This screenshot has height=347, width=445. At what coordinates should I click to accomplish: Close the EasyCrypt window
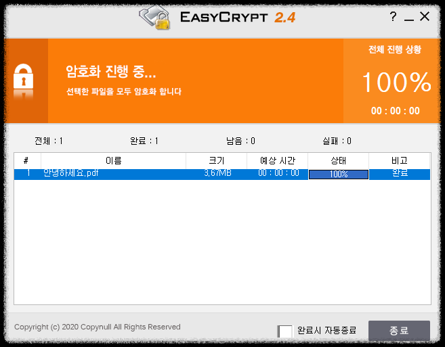425,16
